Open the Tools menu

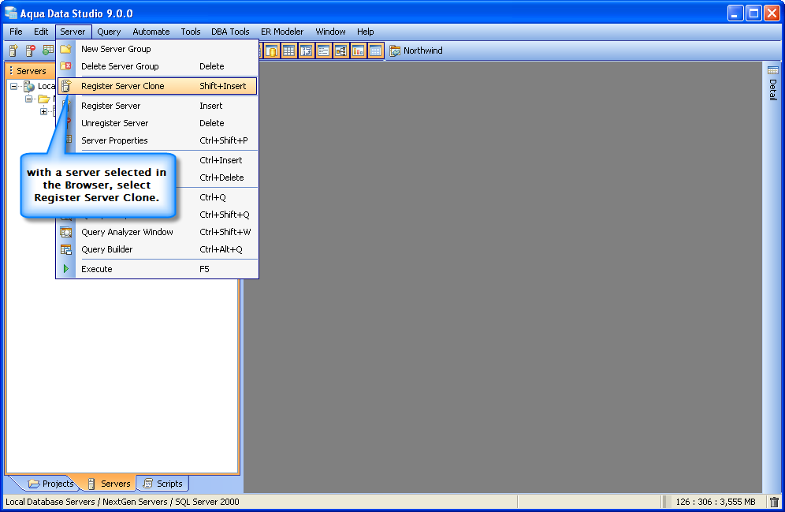[191, 32]
